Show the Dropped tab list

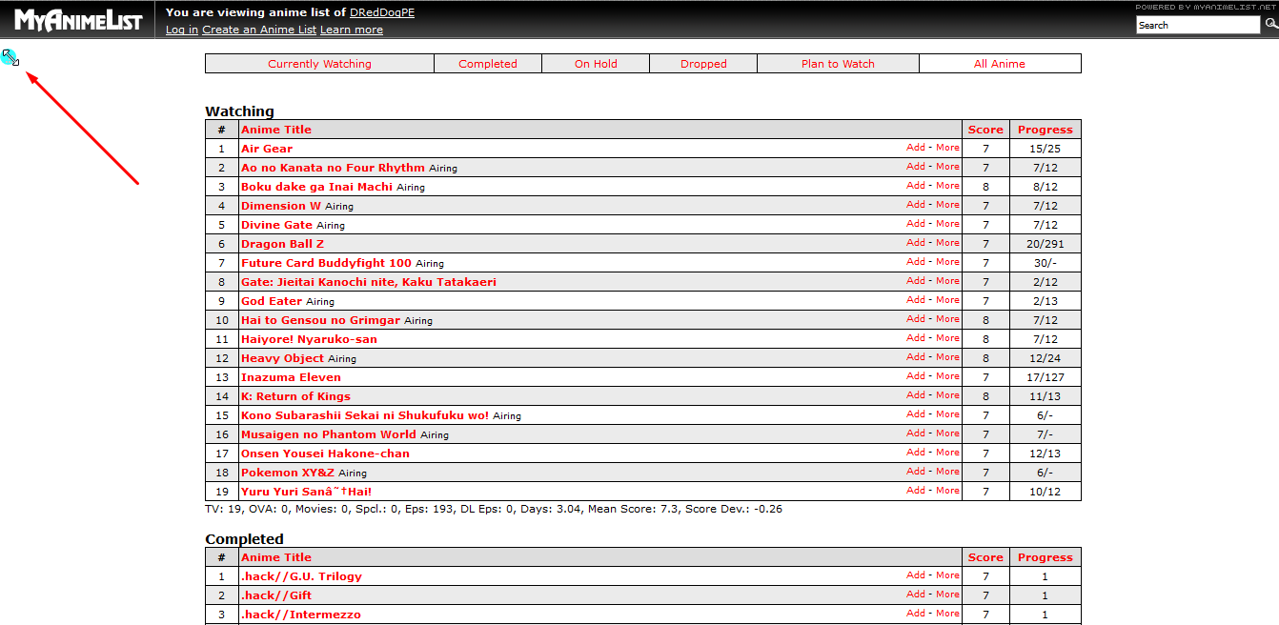click(x=703, y=64)
